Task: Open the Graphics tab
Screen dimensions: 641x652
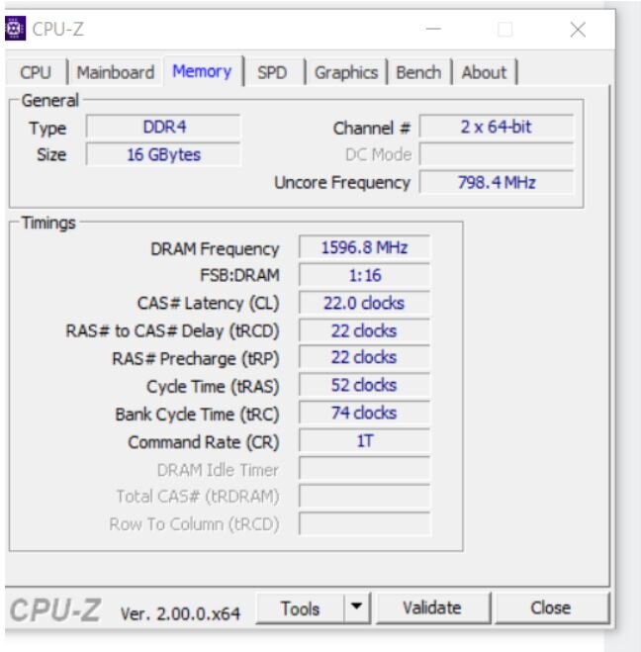Action: 346,72
